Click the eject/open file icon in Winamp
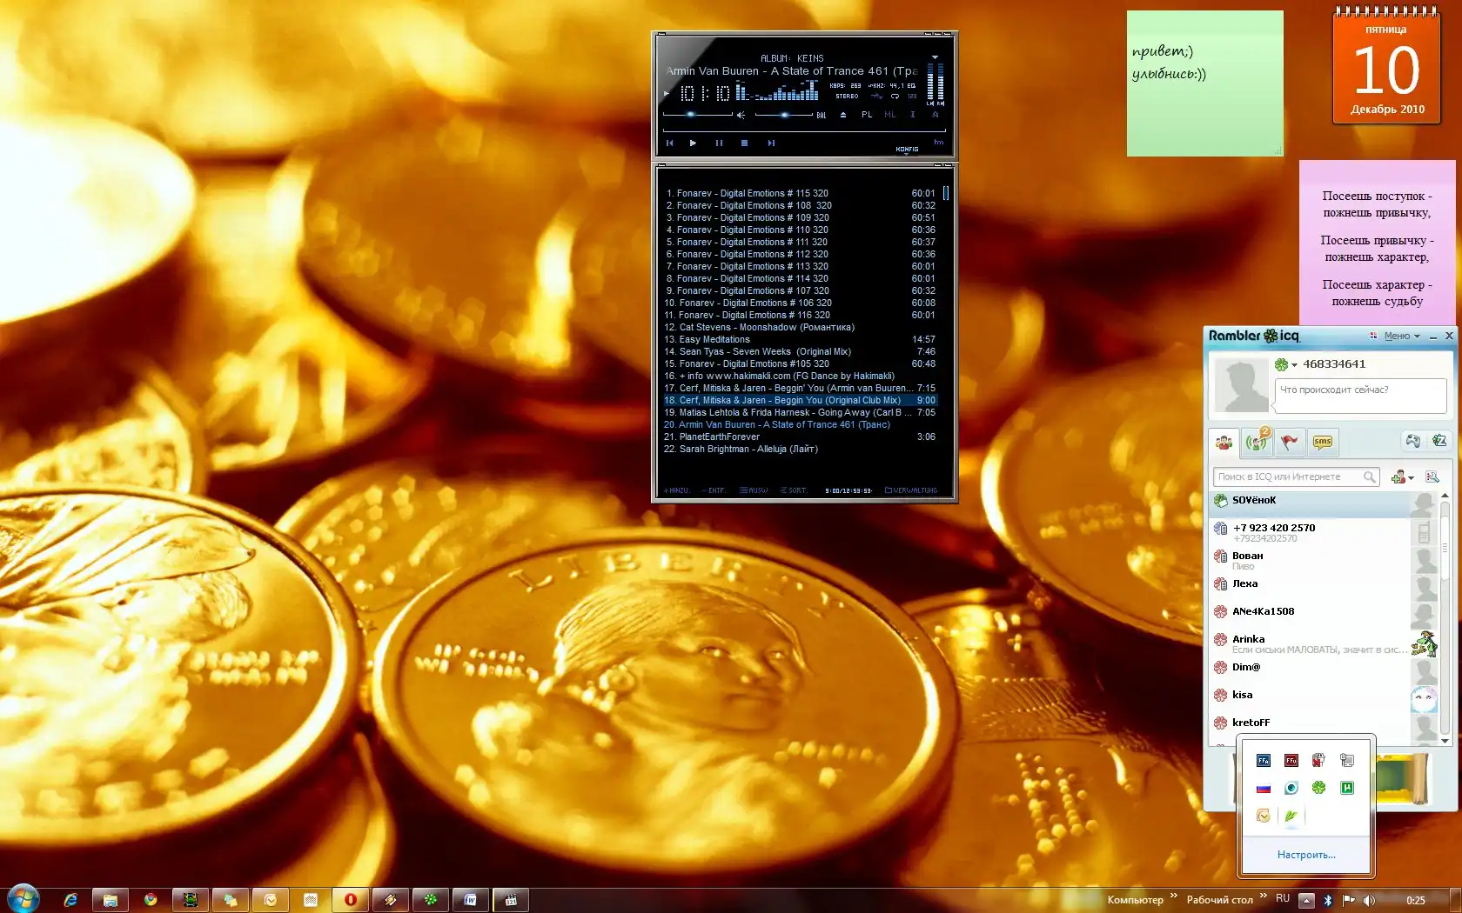 pos(842,115)
